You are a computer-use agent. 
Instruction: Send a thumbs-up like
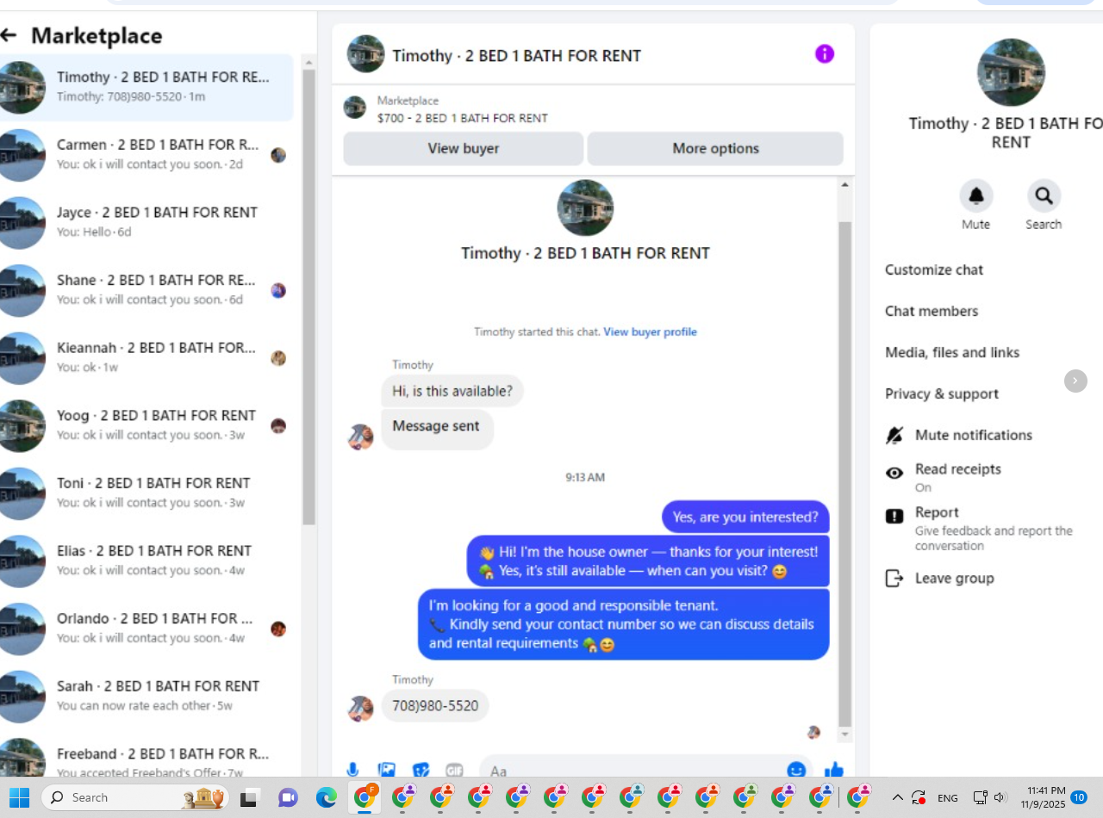[x=834, y=770]
